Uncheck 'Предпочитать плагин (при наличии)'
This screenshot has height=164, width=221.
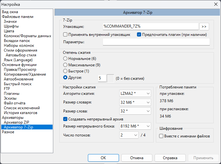coord(139,35)
